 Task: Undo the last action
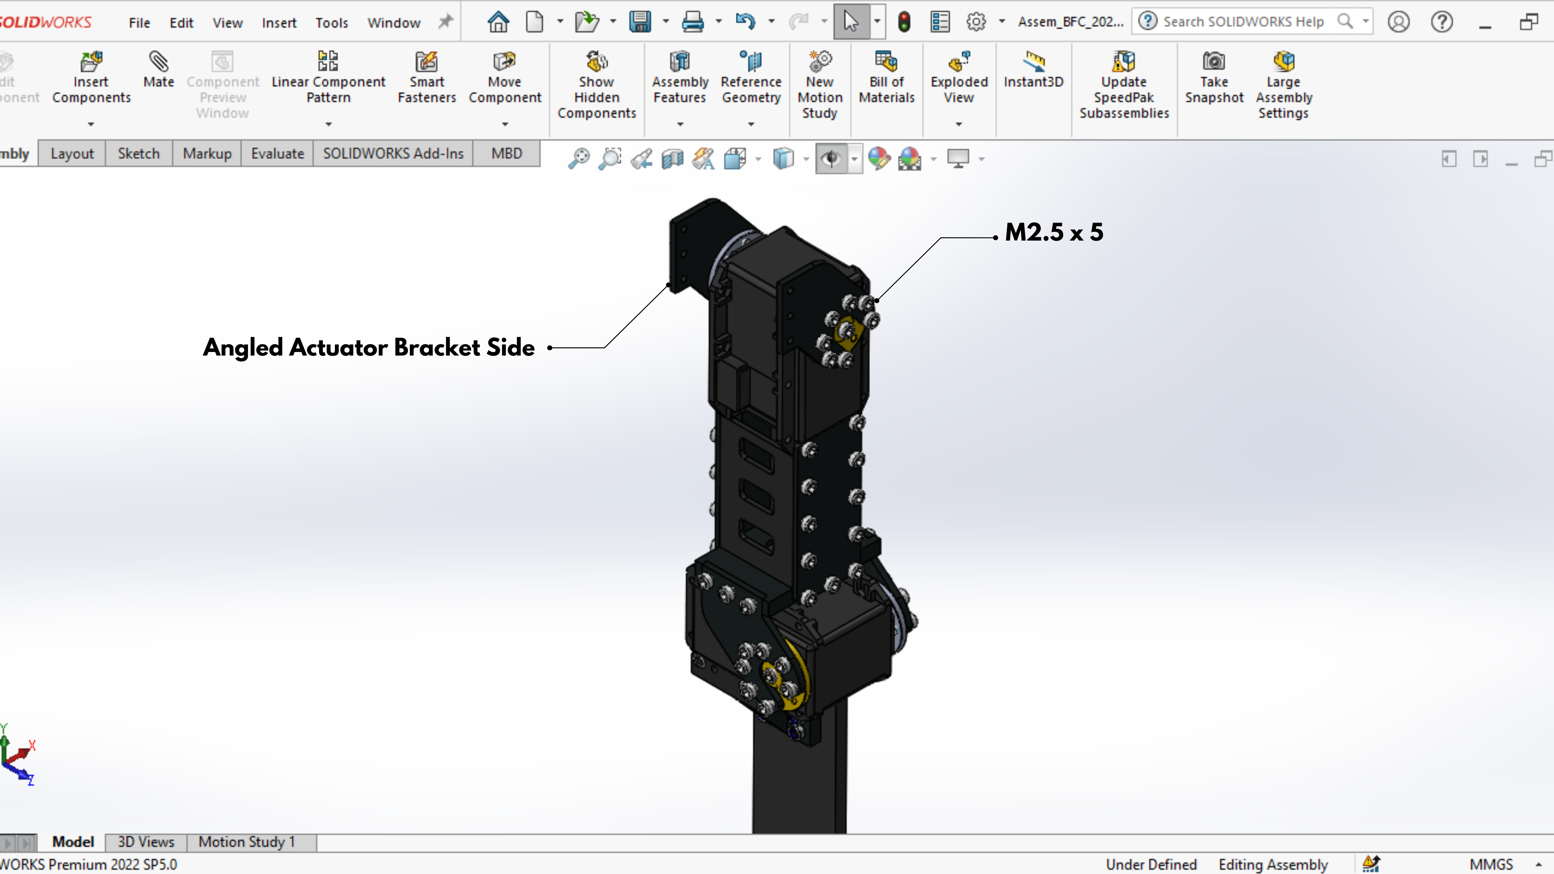tap(746, 22)
